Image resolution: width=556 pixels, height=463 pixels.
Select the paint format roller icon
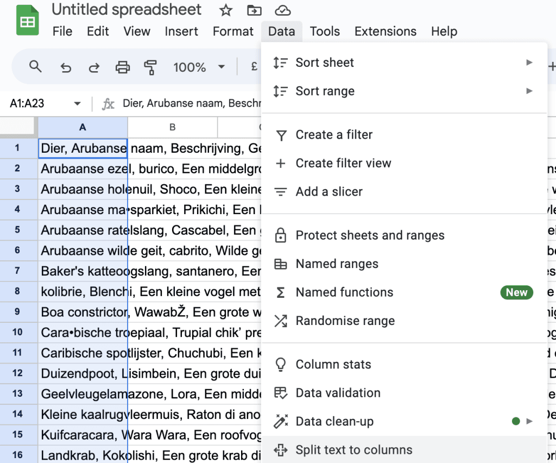point(150,67)
